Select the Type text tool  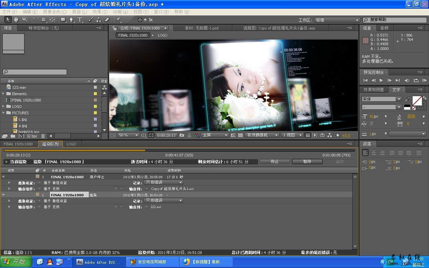(x=80, y=20)
